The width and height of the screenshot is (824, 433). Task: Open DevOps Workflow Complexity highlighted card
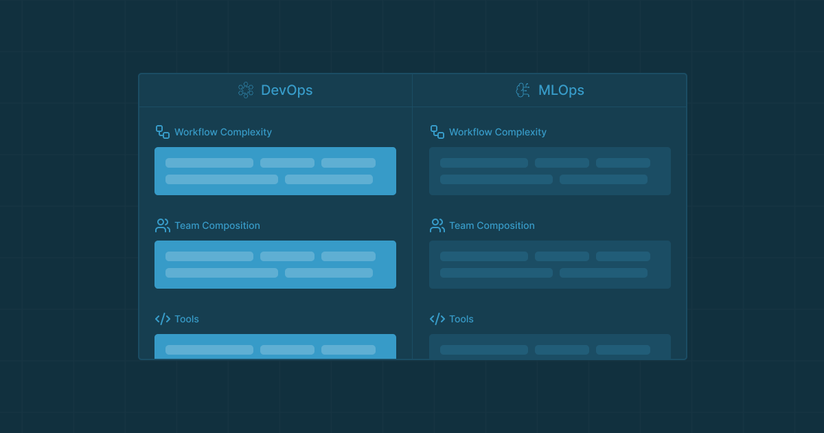(x=275, y=171)
